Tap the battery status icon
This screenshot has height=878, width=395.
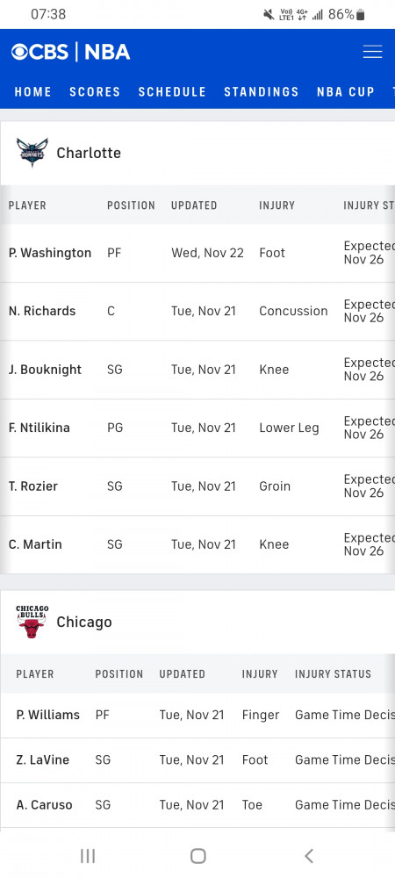[x=360, y=15]
